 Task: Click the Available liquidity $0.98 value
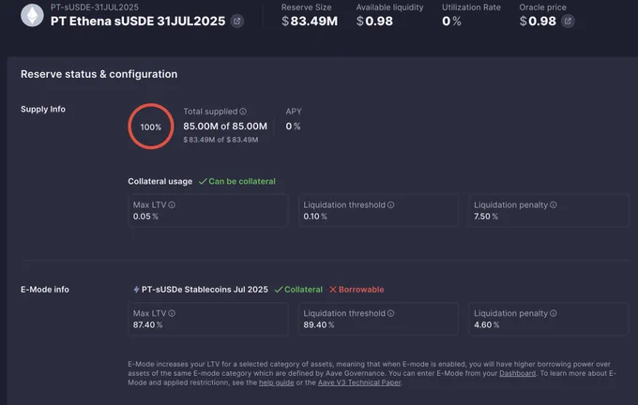point(374,22)
